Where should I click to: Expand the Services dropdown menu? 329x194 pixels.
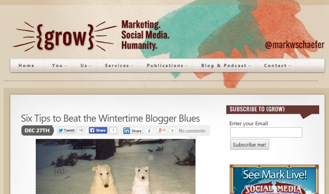(119, 65)
